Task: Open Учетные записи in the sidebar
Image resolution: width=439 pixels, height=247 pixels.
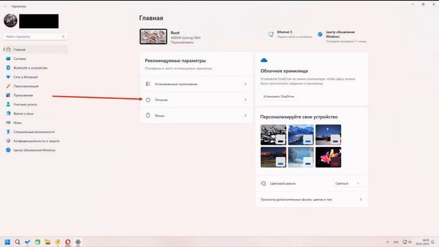Action: (x=35, y=104)
